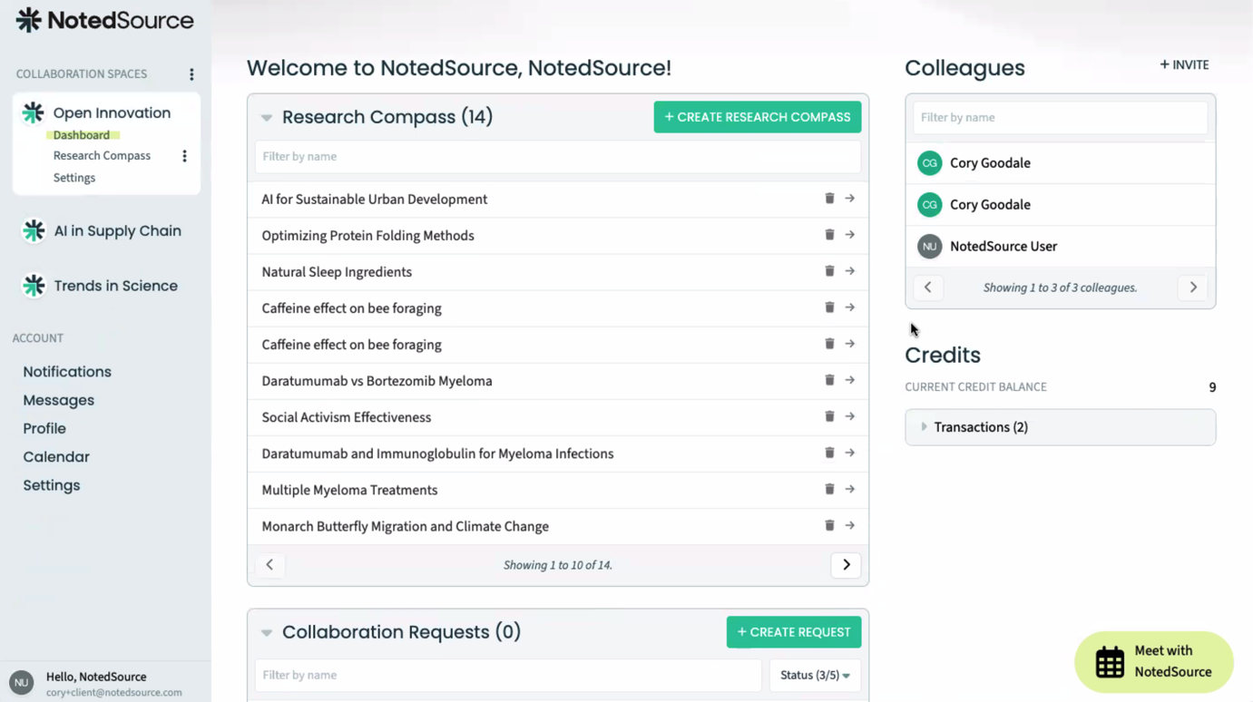1253x702 pixels.
Task: Open AI for Sustainable Urban Development arrow
Action: pyautogui.click(x=850, y=199)
